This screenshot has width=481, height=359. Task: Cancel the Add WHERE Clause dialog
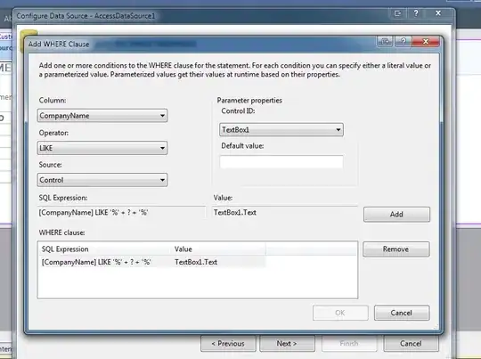tap(402, 313)
